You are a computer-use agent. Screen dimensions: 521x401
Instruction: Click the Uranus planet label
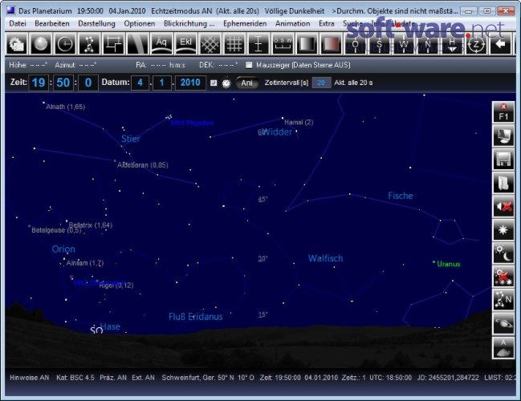click(449, 264)
